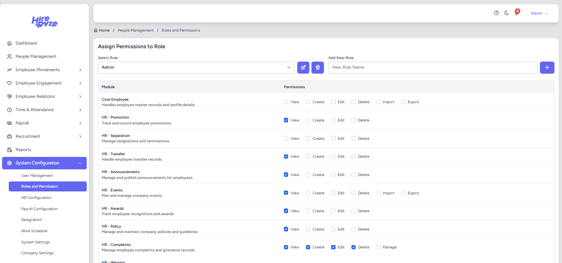The width and height of the screenshot is (562, 263).
Task: Open the Admin user menu dropdown
Action: click(x=539, y=13)
